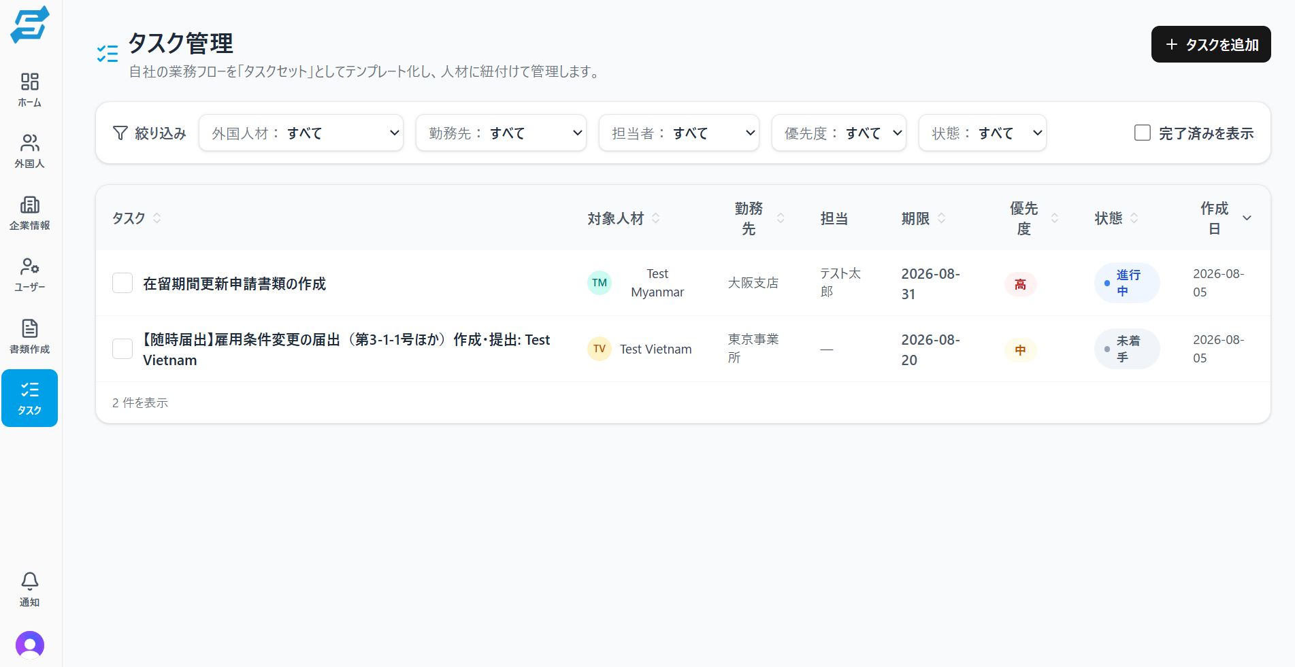Sort by 期限 column arrows
The width and height of the screenshot is (1295, 667).
pyautogui.click(x=942, y=218)
